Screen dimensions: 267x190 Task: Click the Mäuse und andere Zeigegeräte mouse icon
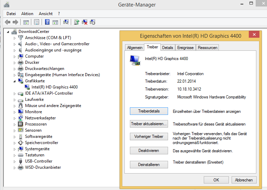pos(21,106)
